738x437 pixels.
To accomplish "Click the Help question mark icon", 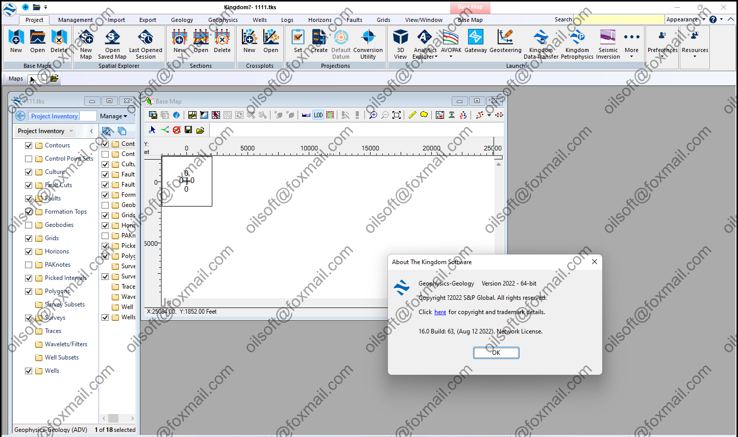I will (713, 19).
